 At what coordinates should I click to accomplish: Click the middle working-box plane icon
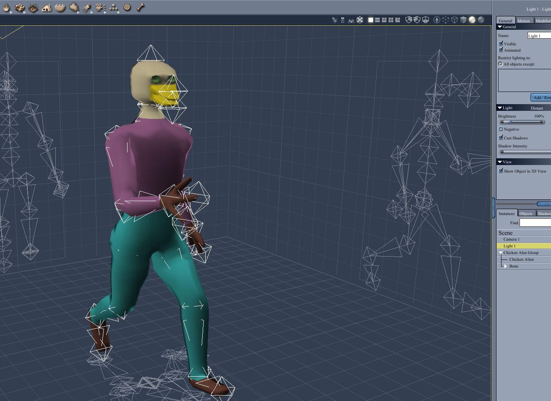coord(417,20)
